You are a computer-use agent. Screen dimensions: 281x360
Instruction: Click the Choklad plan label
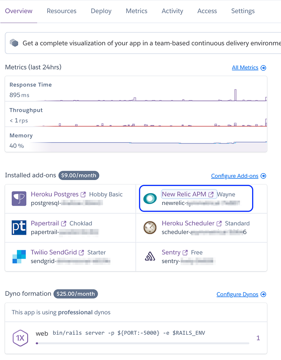81,223
